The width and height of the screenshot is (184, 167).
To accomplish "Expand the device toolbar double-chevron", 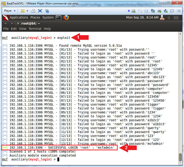I will tap(129, 11).
